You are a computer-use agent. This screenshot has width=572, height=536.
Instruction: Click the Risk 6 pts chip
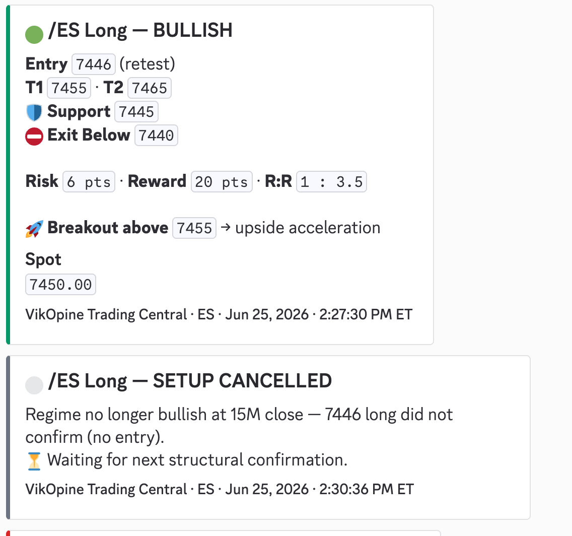(89, 182)
